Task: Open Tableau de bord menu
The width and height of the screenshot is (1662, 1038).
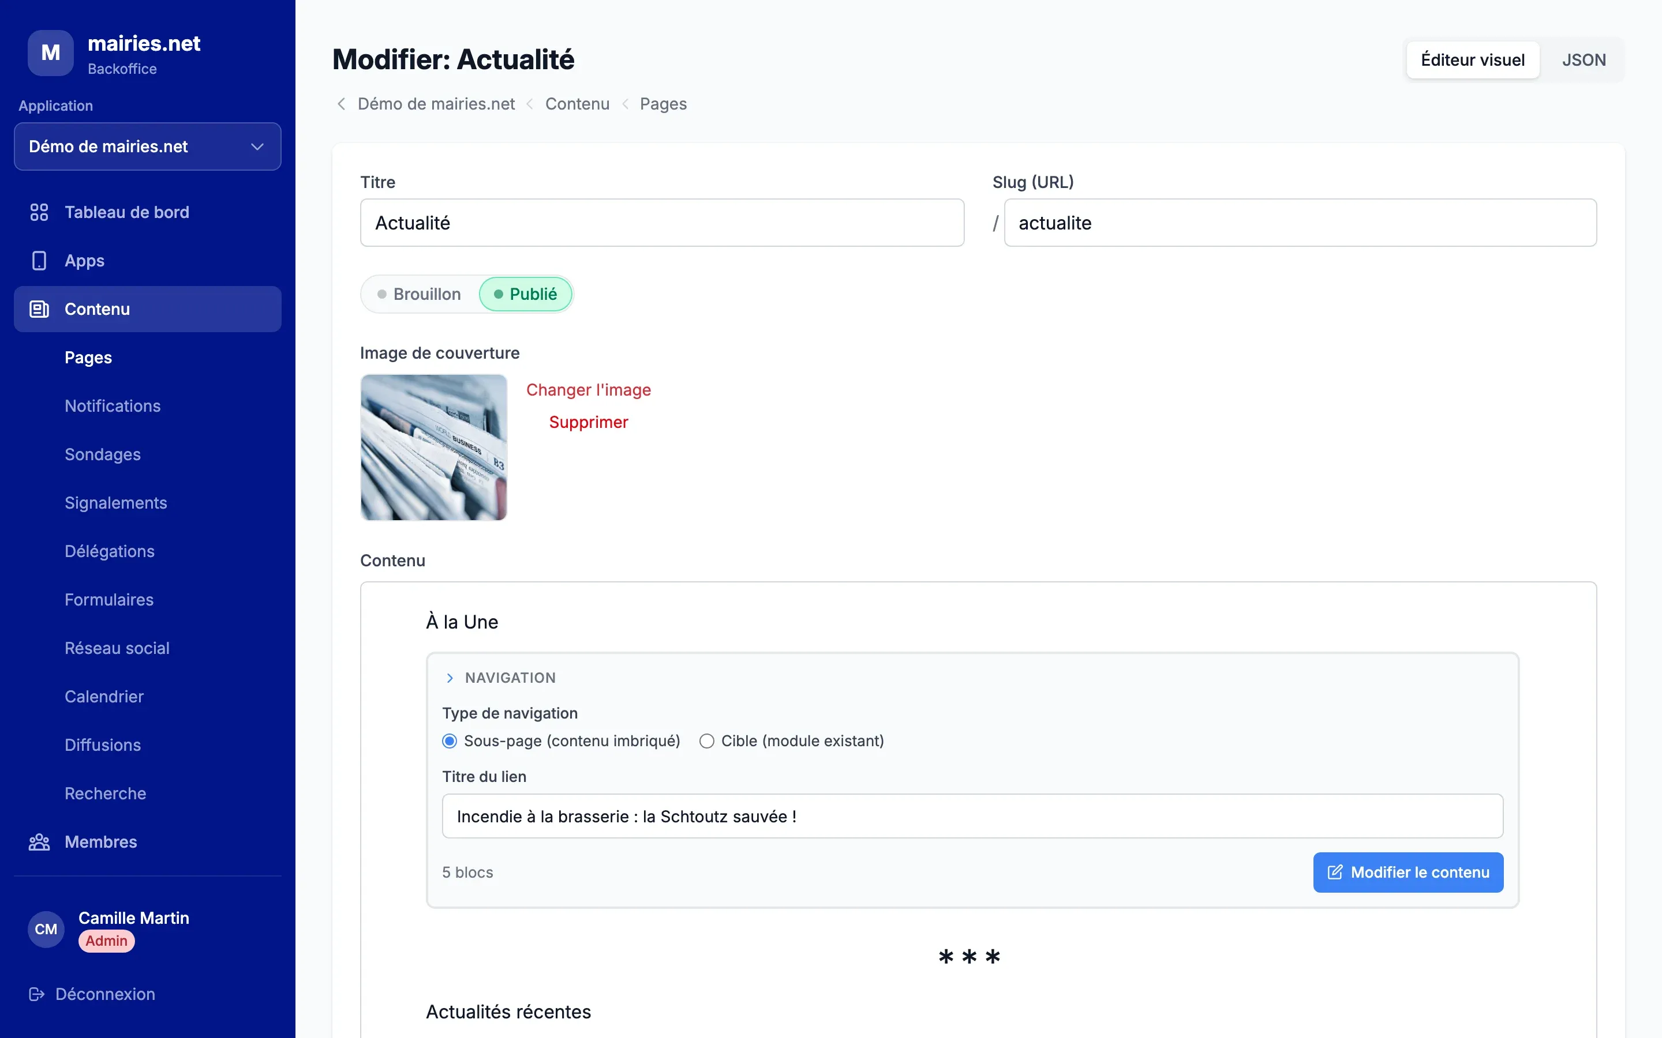Action: tap(148, 212)
